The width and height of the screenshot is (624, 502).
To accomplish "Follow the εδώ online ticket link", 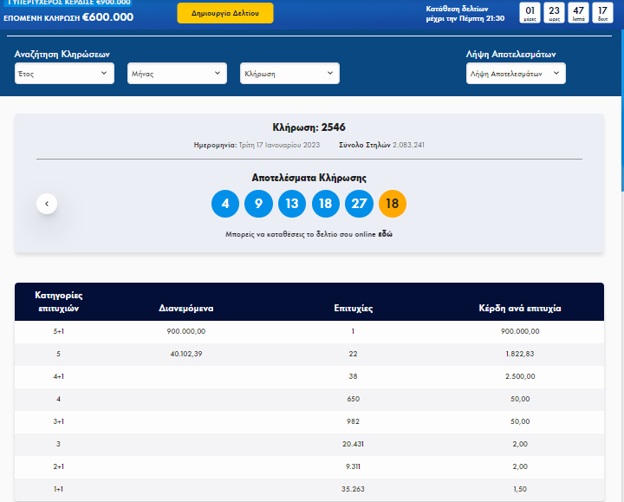I will coord(386,234).
